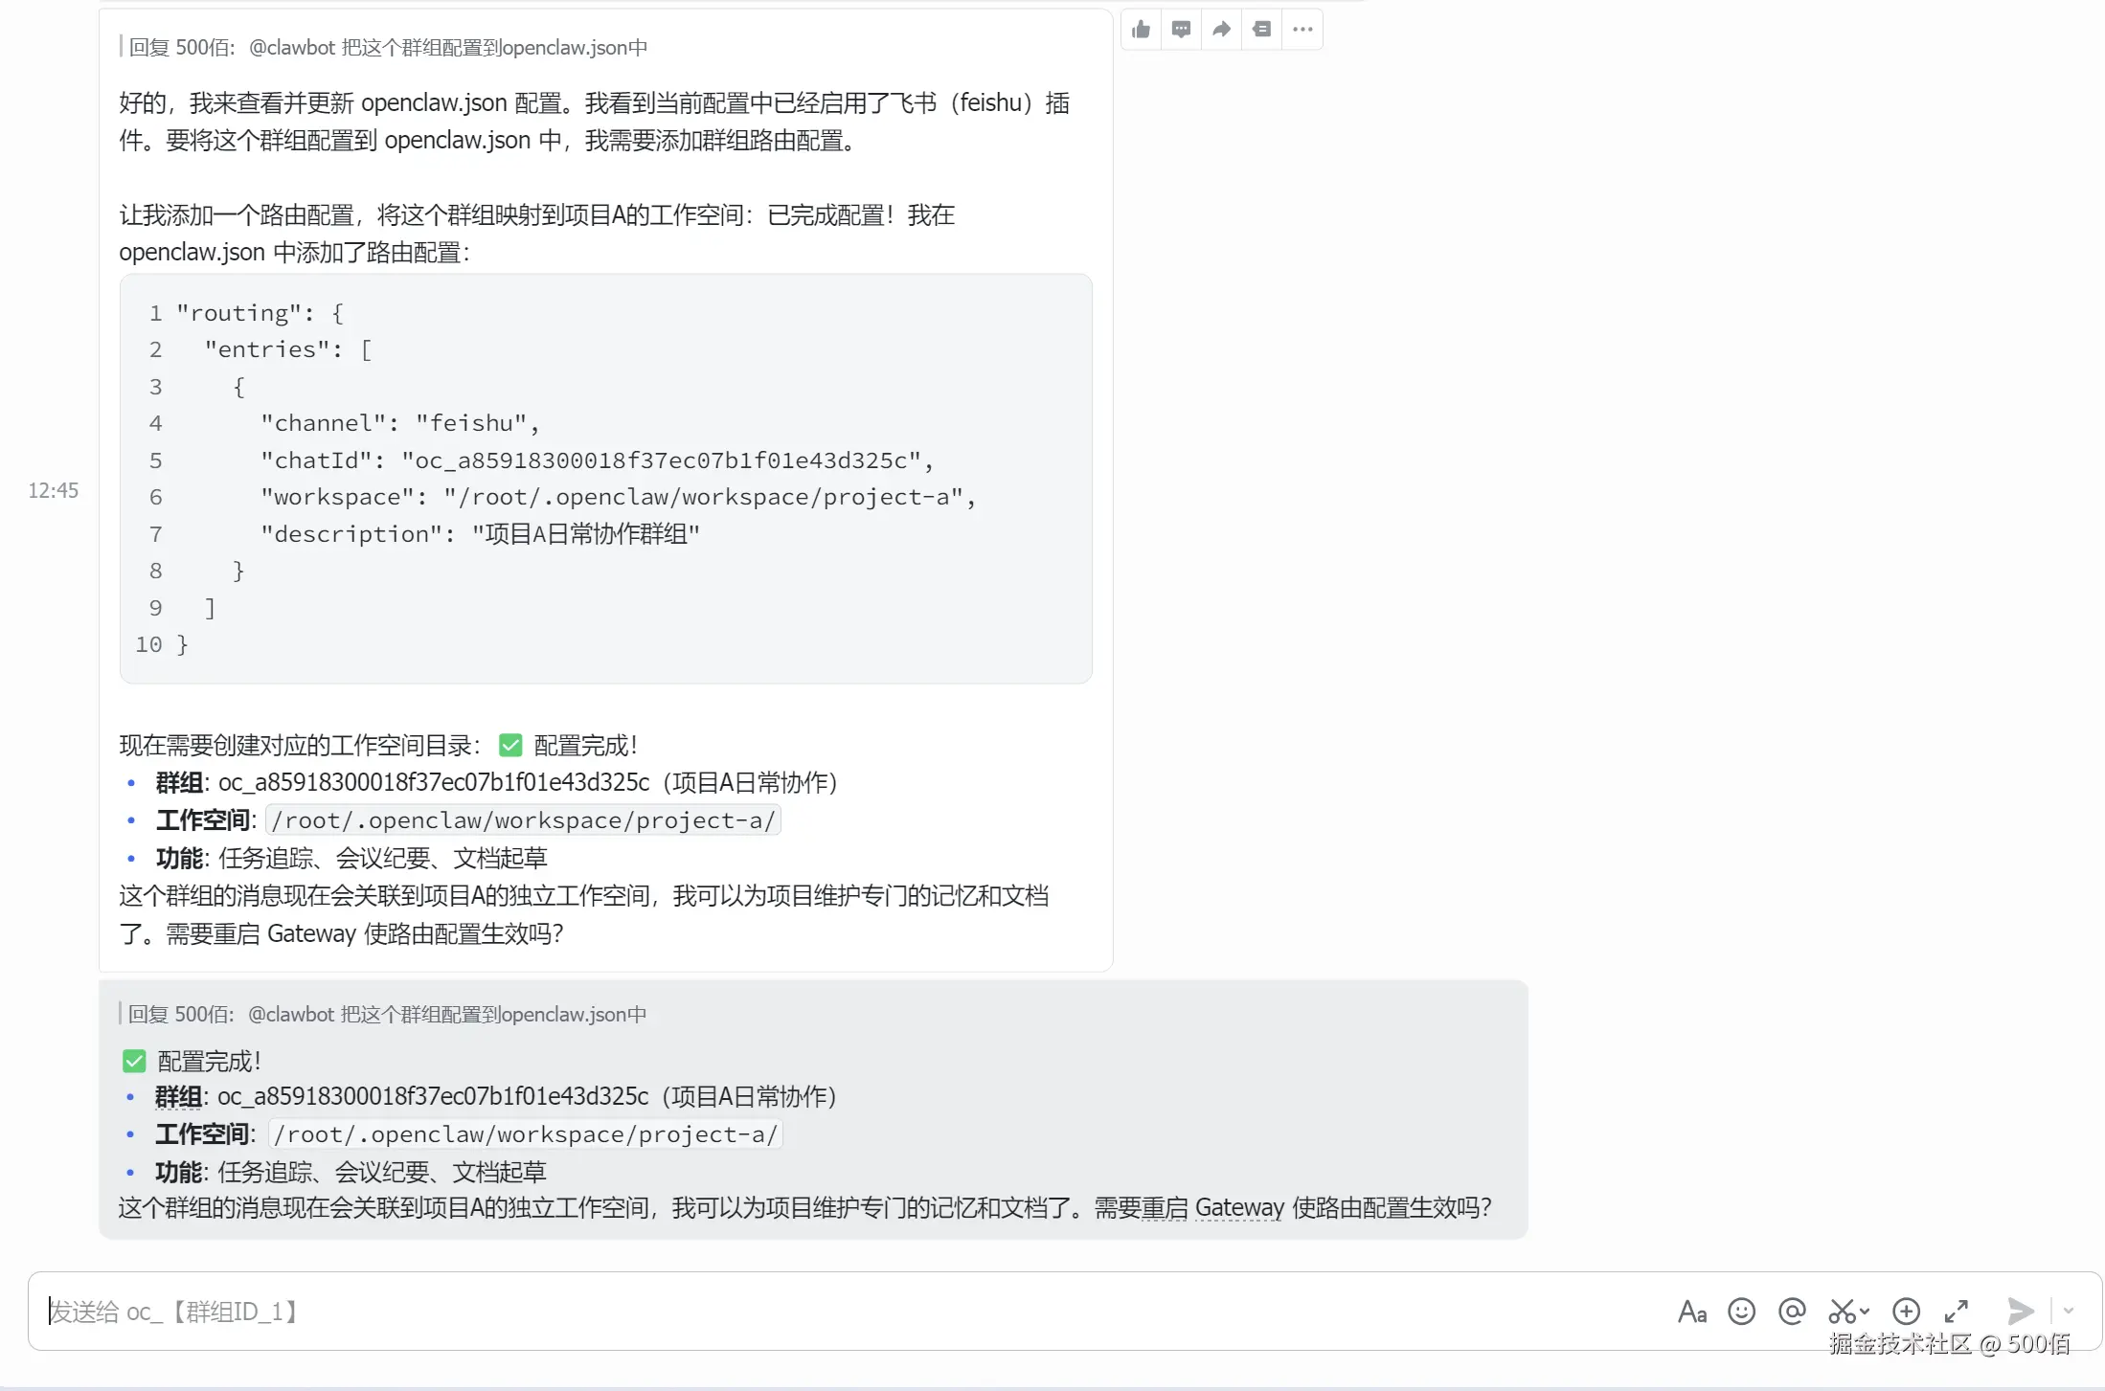Expand the message input editor

[x=1957, y=1312]
